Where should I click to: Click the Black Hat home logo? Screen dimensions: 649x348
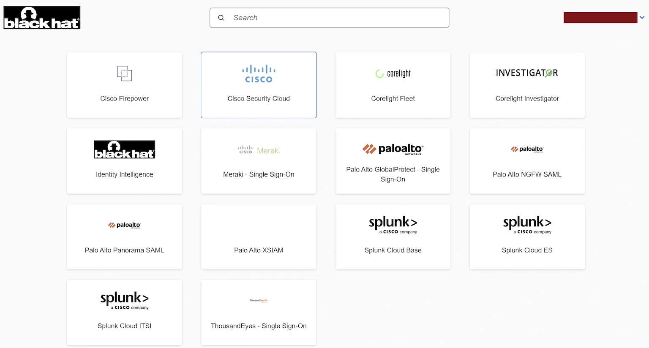pyautogui.click(x=41, y=17)
